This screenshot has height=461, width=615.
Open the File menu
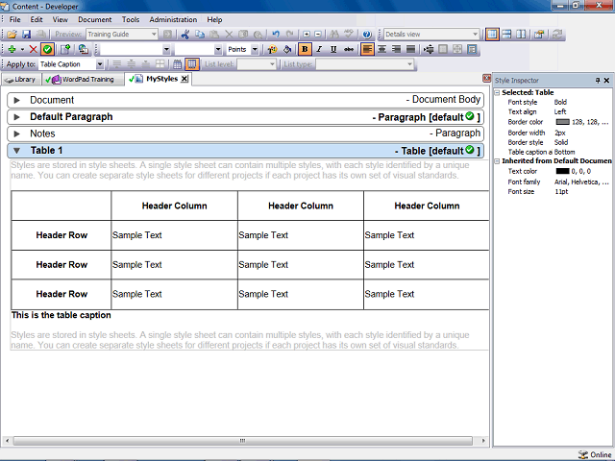tap(15, 19)
